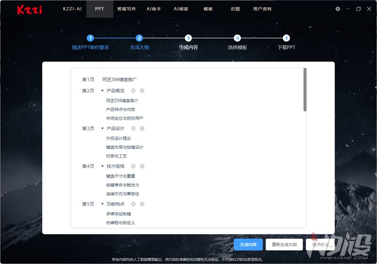
Task: Select the title 珂芝Z98键盘推广
Action: click(120, 79)
